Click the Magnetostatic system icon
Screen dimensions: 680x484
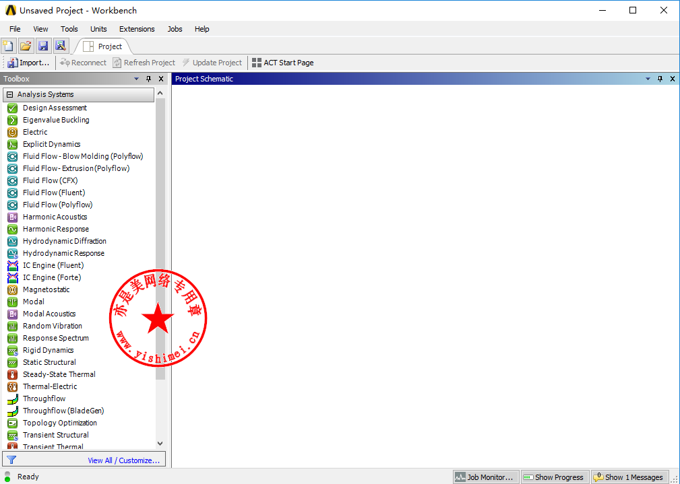click(x=13, y=290)
